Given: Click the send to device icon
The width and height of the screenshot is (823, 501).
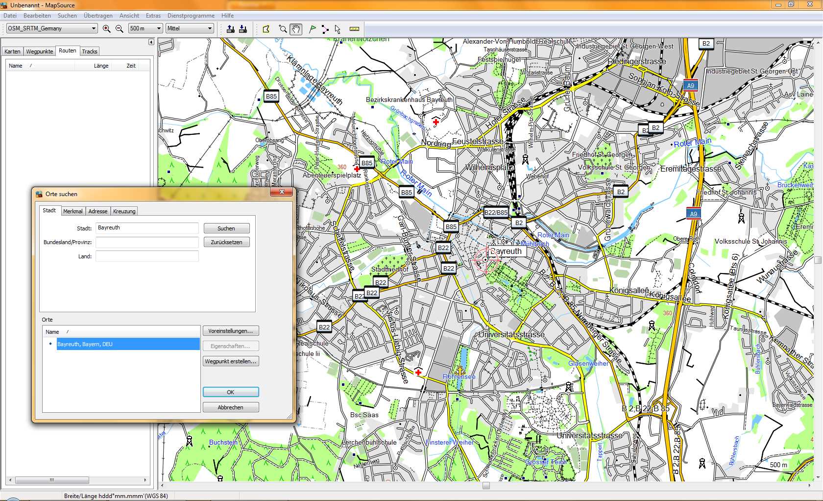Looking at the screenshot, I should (230, 29).
